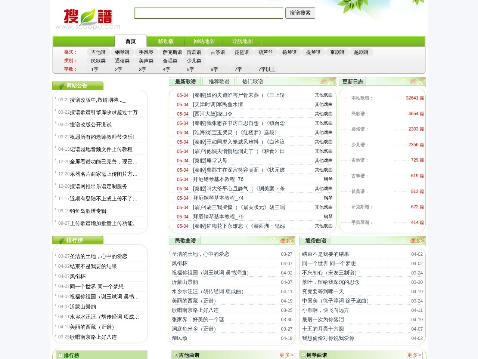
Task: Select the 古筝谱 format filter
Action: pyautogui.click(x=218, y=52)
